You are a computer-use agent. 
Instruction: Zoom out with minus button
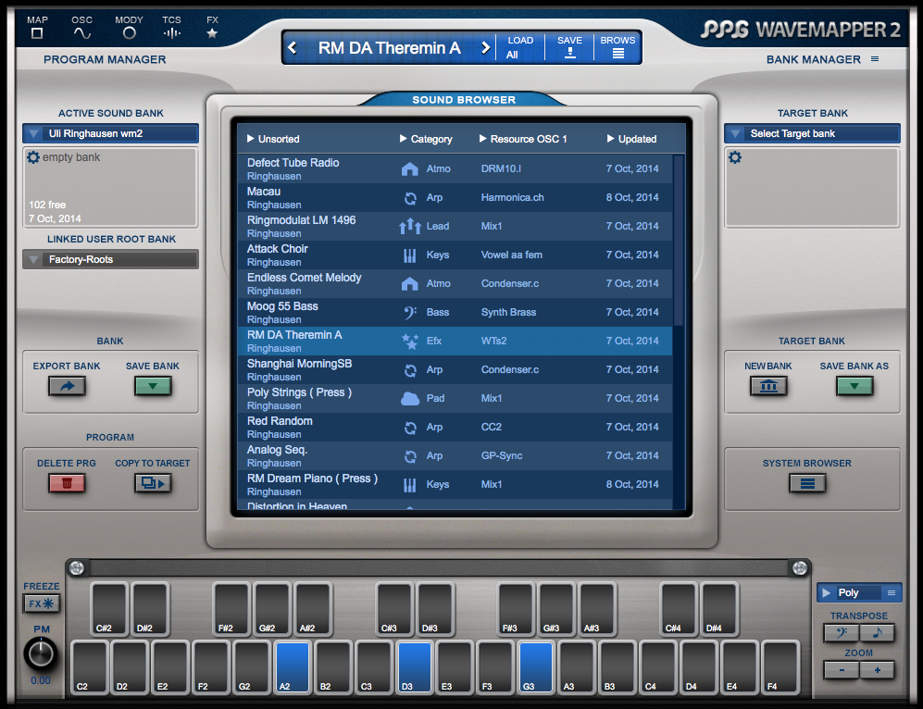842,669
